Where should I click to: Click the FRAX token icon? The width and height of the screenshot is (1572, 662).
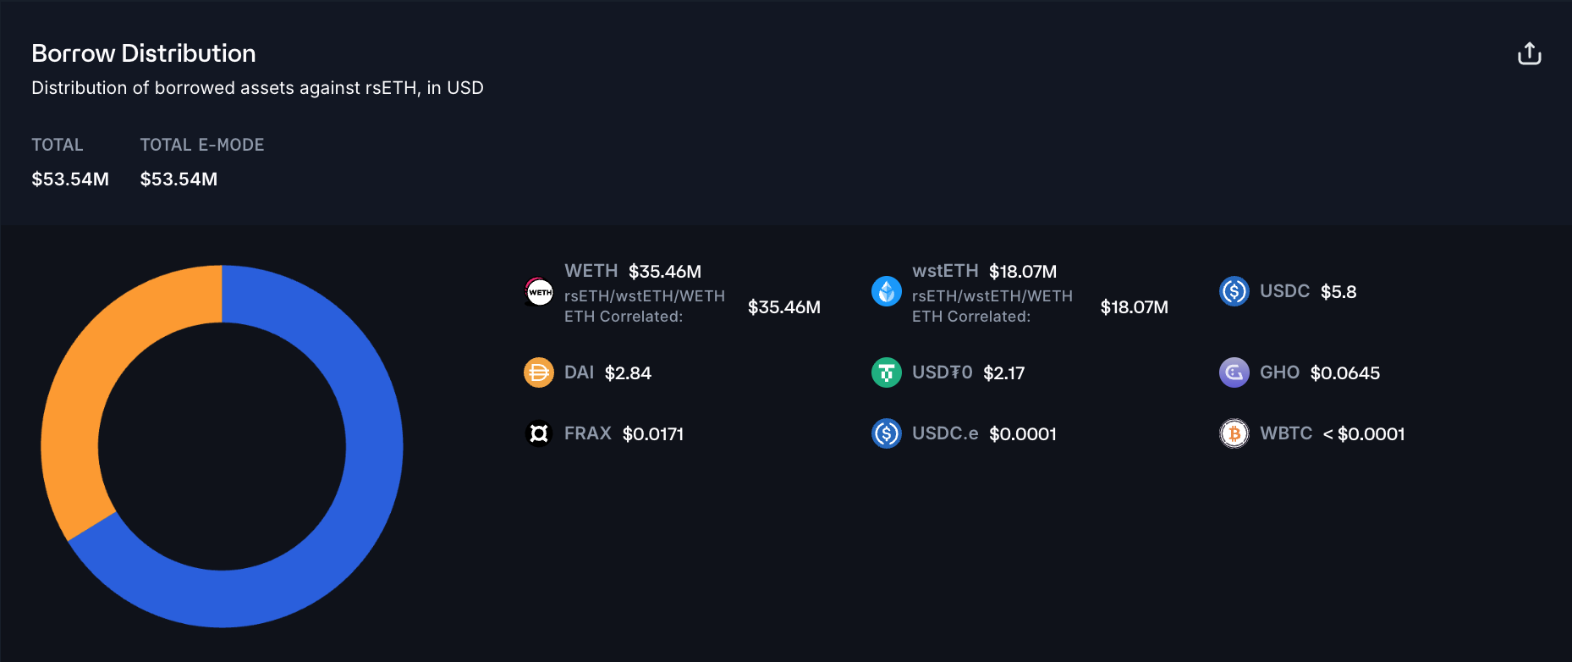tap(539, 433)
